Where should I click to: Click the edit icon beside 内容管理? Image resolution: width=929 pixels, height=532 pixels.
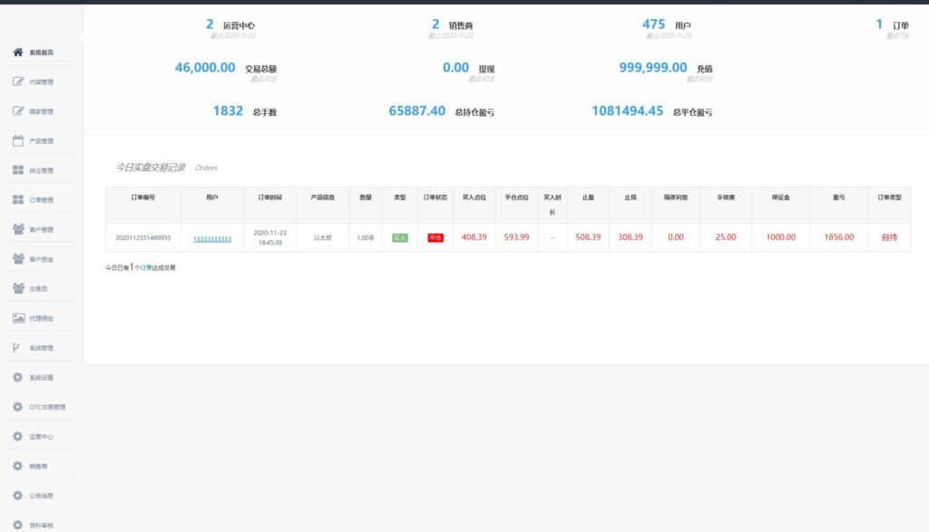coord(18,82)
